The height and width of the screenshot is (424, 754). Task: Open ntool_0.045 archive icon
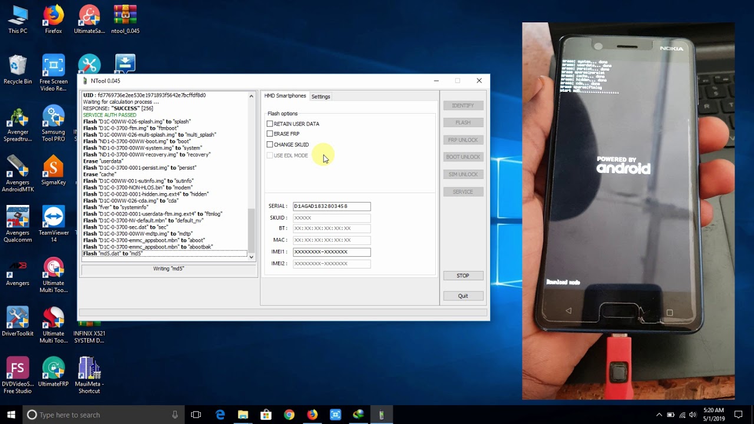point(125,19)
